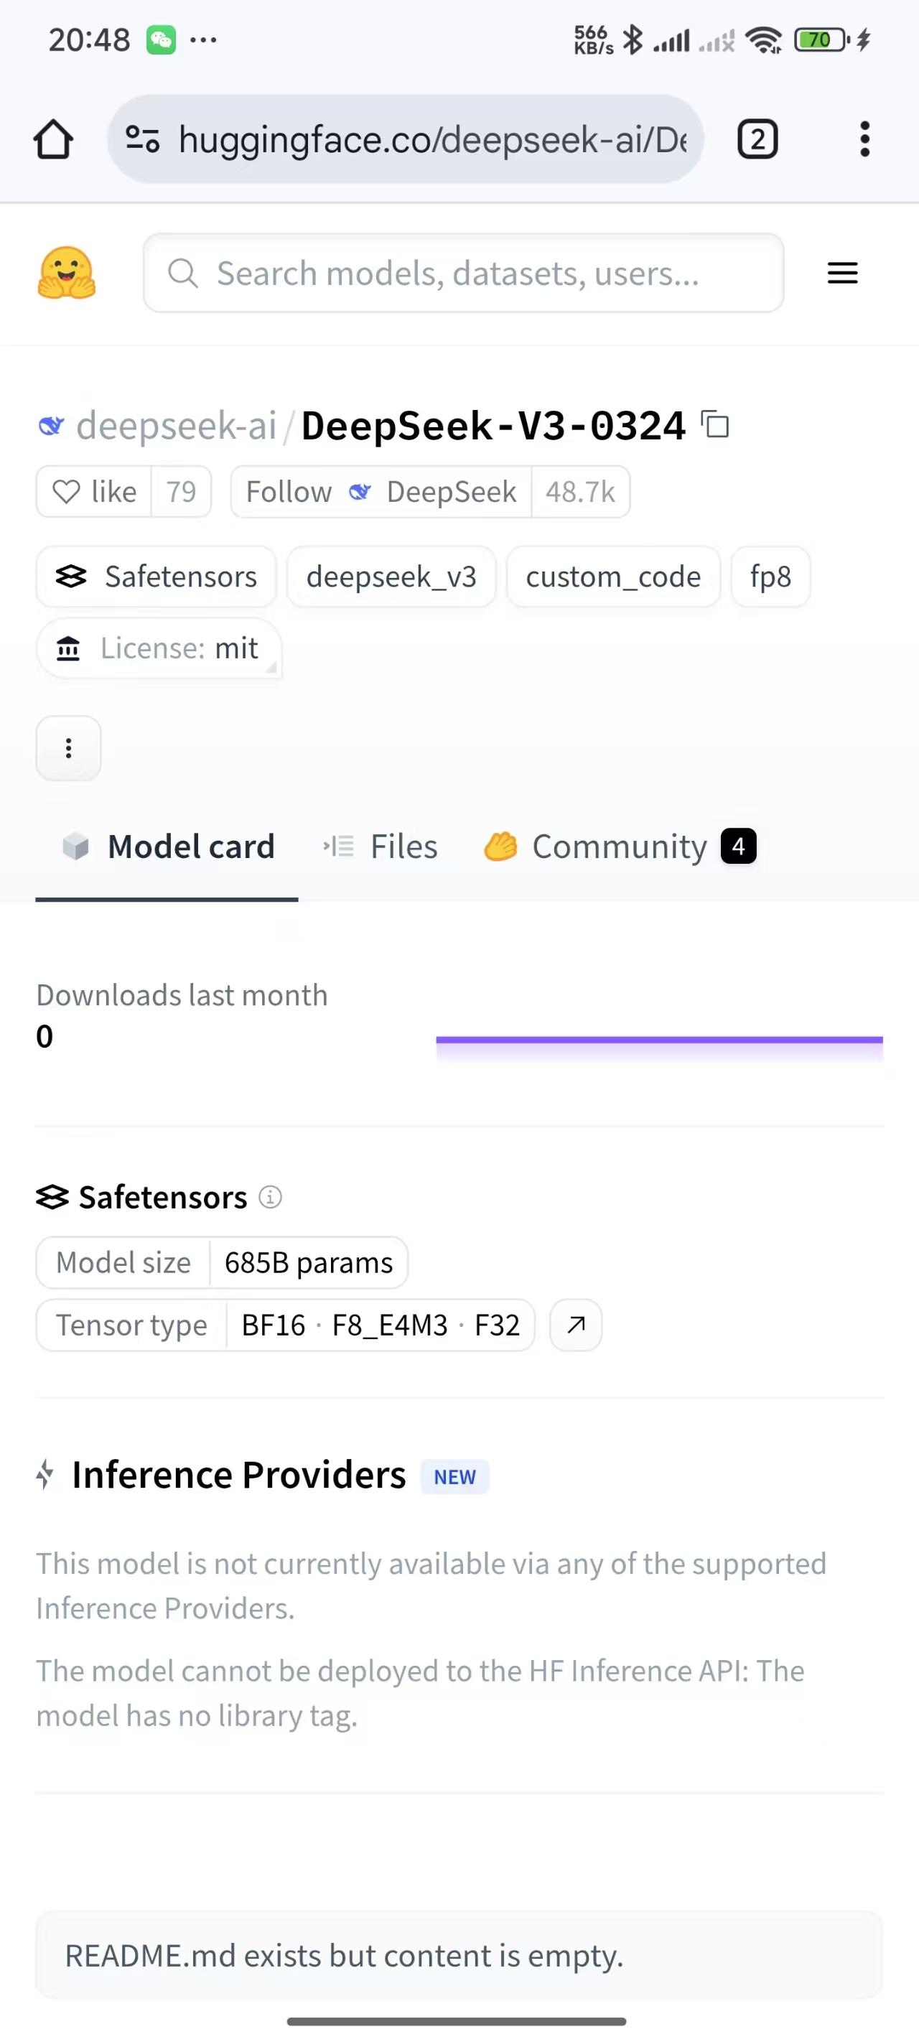
Task: Switch to the Files tab
Action: coord(381,847)
